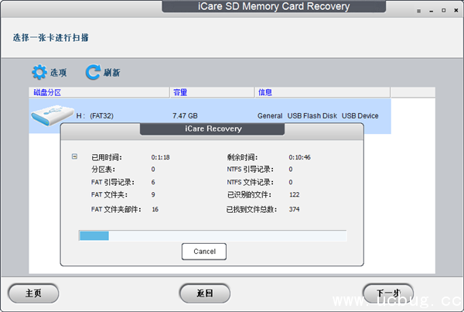The height and width of the screenshot is (312, 464).
Task: Open the 选项 options gear icon
Action: pyautogui.click(x=39, y=72)
